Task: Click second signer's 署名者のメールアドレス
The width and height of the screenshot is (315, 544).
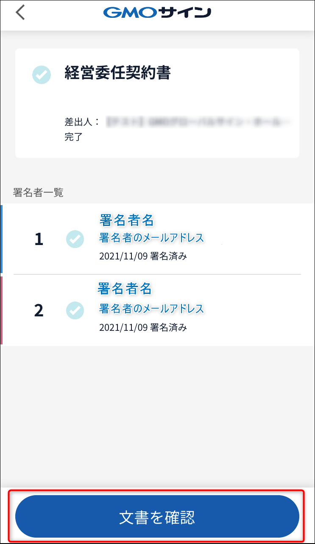Action: pos(152,308)
